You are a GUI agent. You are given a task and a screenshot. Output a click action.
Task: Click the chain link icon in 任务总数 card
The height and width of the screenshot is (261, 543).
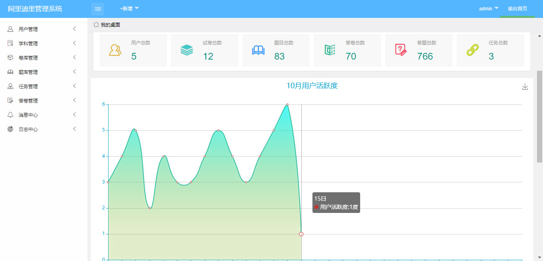473,50
